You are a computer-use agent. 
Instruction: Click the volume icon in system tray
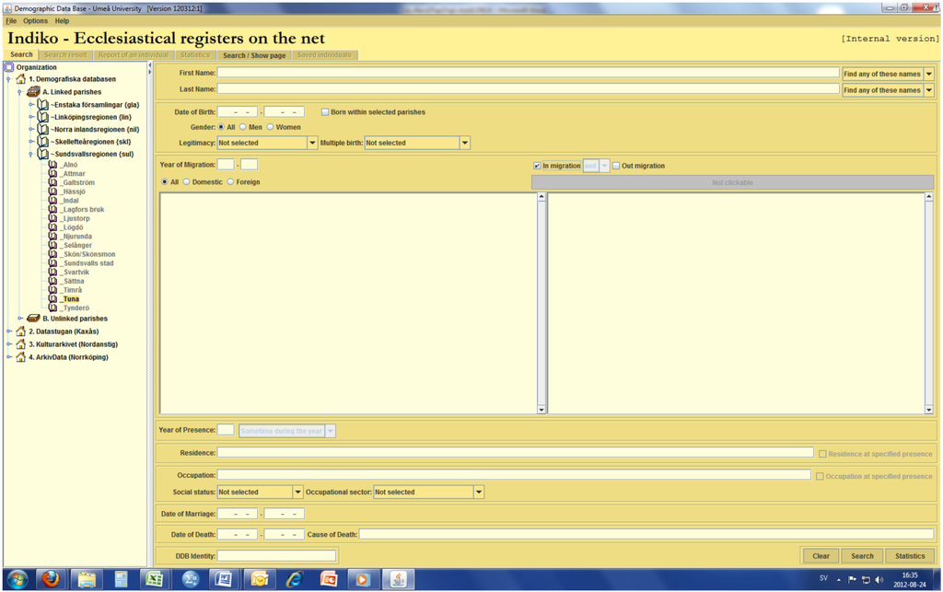pyautogui.click(x=879, y=579)
